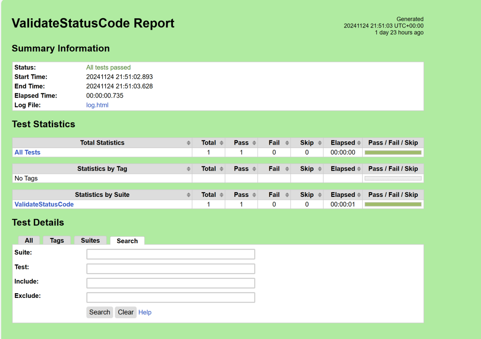Sort Statistics by Suite table by Skip arrows

(x=320, y=195)
